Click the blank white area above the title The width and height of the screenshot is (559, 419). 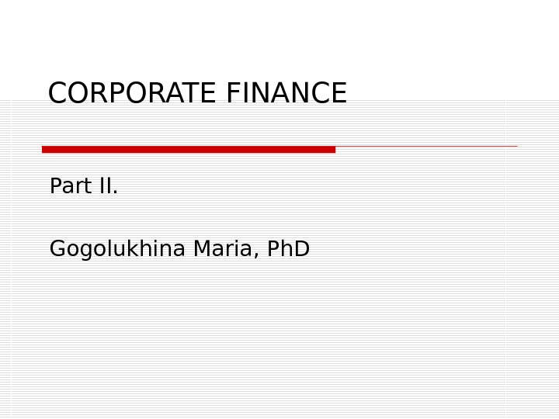[x=279, y=39]
